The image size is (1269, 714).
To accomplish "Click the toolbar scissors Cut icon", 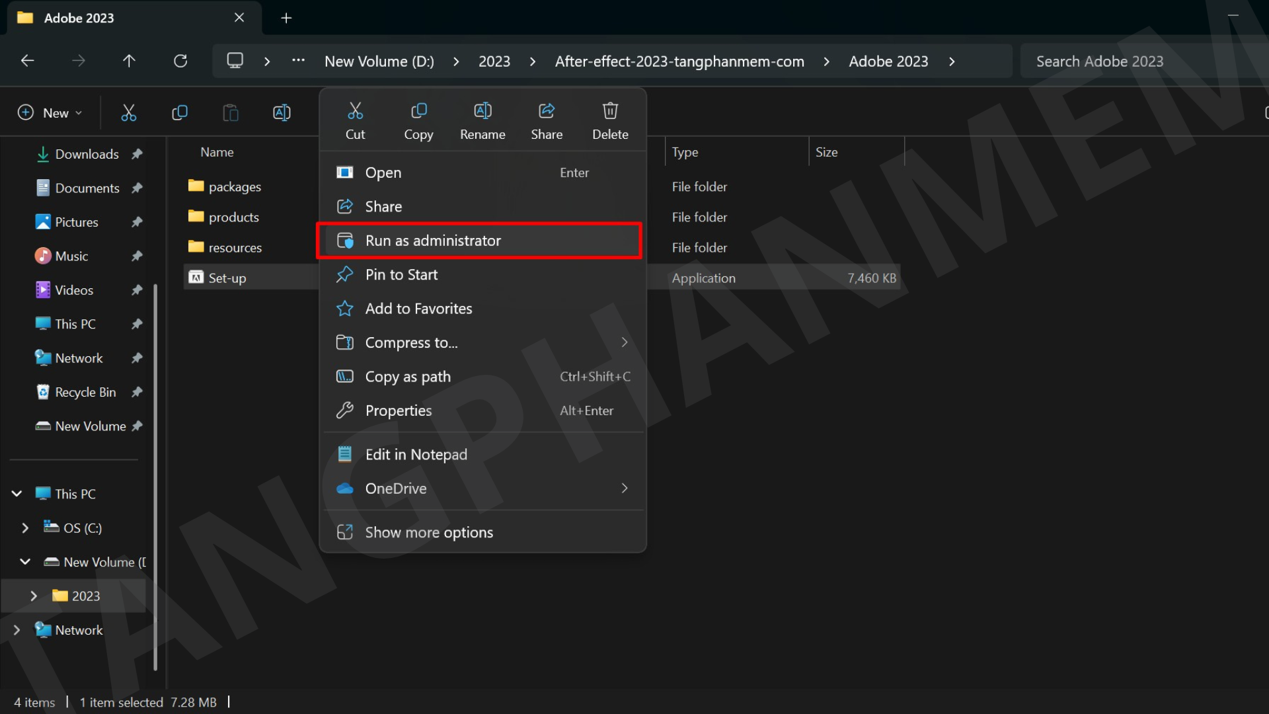I will click(129, 113).
